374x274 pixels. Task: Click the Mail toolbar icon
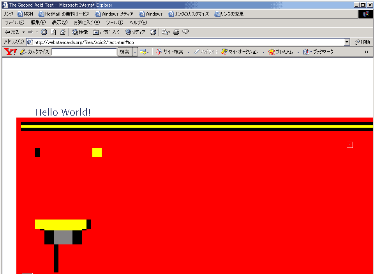coord(164,32)
